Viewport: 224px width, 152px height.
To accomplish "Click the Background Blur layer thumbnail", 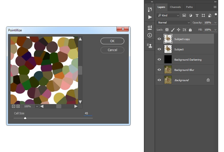I will coord(168,70).
